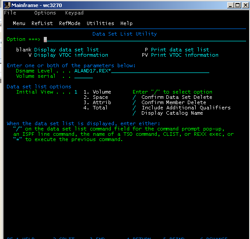250x239 pixels.
Task: Click the '3. Attrib' view option
Action: click(97, 102)
